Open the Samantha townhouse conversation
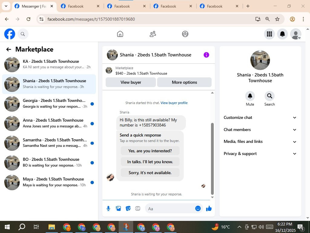Image resolution: width=310 pixels, height=233 pixels. 49,143
